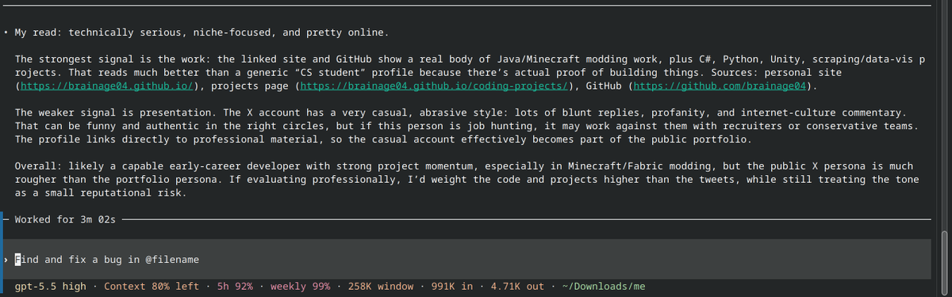Open the coding-projects page link
952x297 pixels.
coord(434,86)
